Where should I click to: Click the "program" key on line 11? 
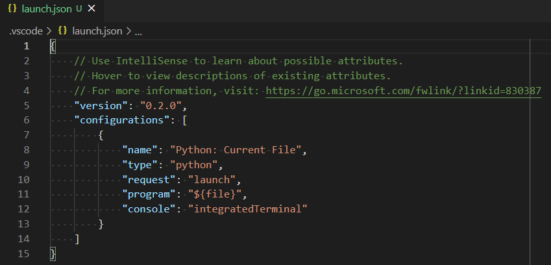pyautogui.click(x=148, y=194)
